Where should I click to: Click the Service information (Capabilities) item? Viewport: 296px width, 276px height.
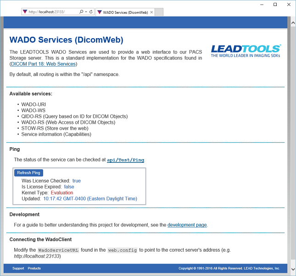(56, 134)
